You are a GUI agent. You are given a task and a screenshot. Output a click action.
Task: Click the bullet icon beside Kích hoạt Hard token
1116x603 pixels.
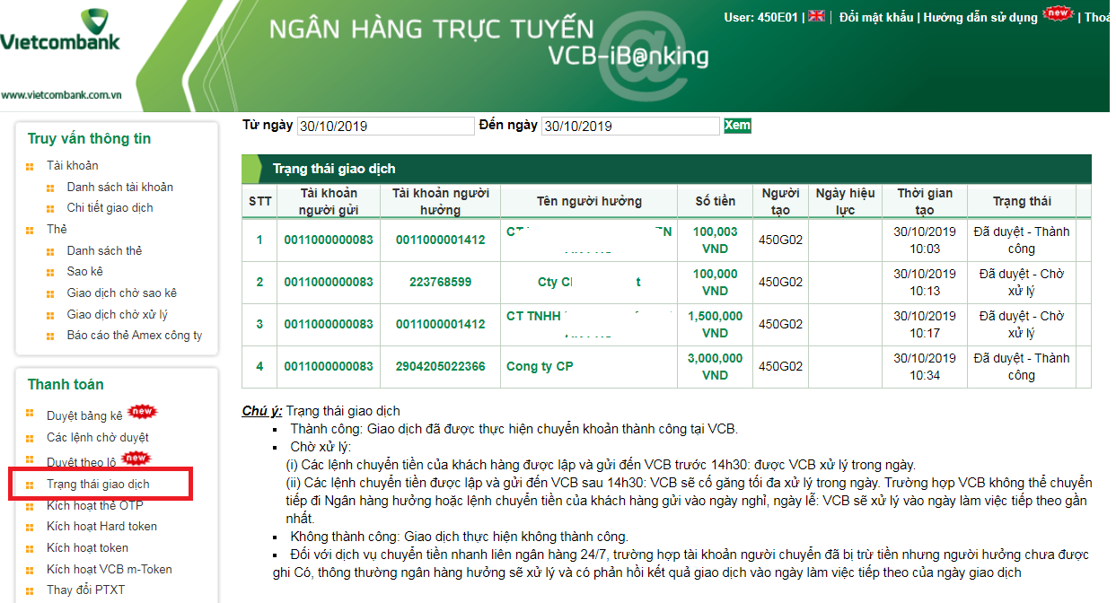(30, 527)
